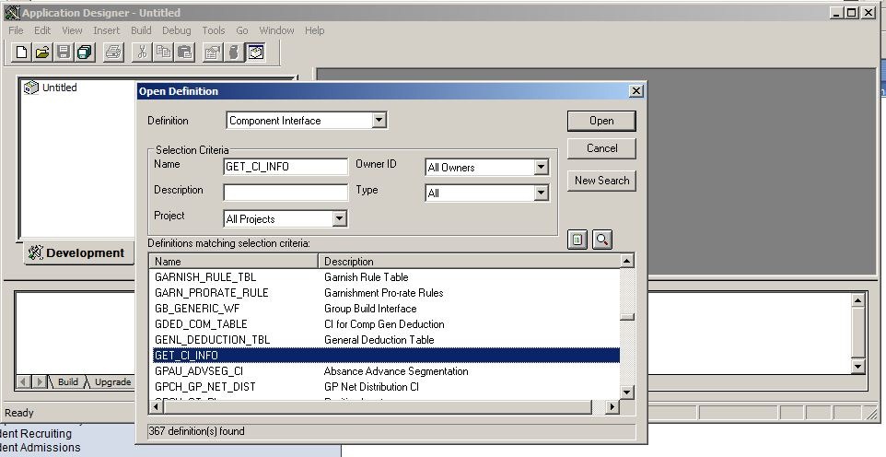
Task: Open the File menu
Action: [x=16, y=30]
